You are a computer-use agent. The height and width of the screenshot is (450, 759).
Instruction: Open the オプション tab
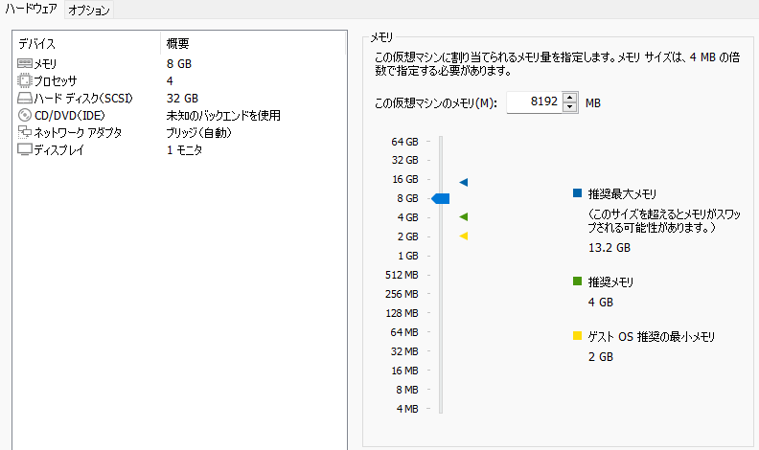pyautogui.click(x=89, y=11)
